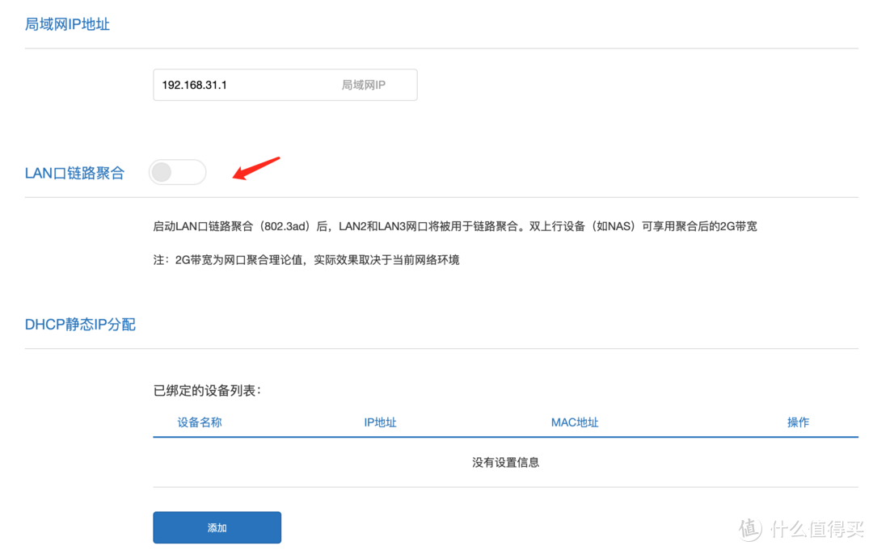Click the 添加 button
Viewport: 873px width, 550px height.
(x=217, y=527)
